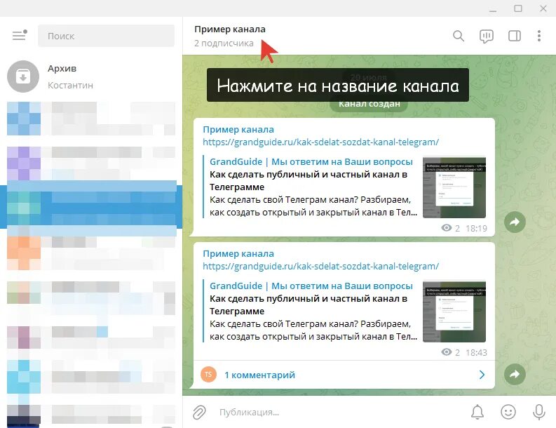Click the archive folder avatar icon
Viewport: 556px width, 428px height.
click(23, 76)
